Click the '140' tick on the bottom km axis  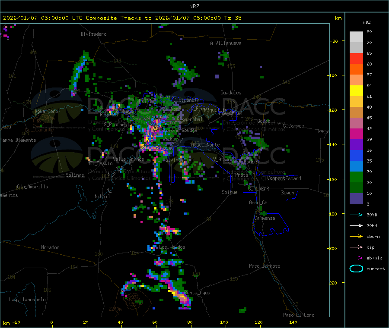pyautogui.click(x=293, y=322)
